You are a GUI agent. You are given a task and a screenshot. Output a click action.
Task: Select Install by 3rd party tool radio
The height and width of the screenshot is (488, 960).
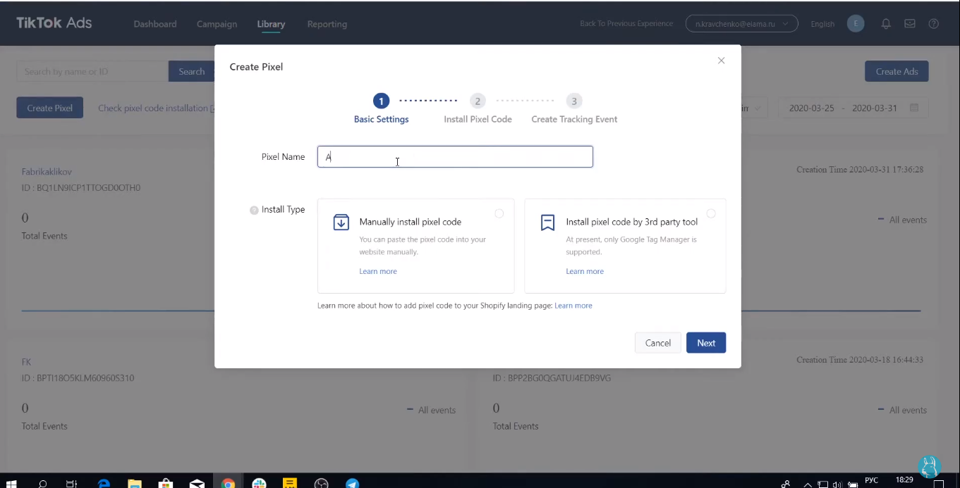tap(711, 213)
